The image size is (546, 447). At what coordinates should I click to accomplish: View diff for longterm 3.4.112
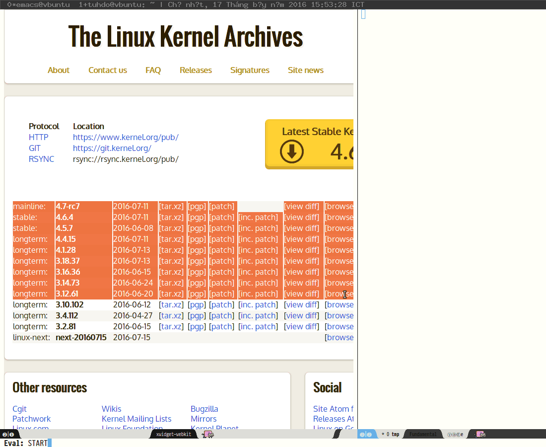tap(302, 316)
